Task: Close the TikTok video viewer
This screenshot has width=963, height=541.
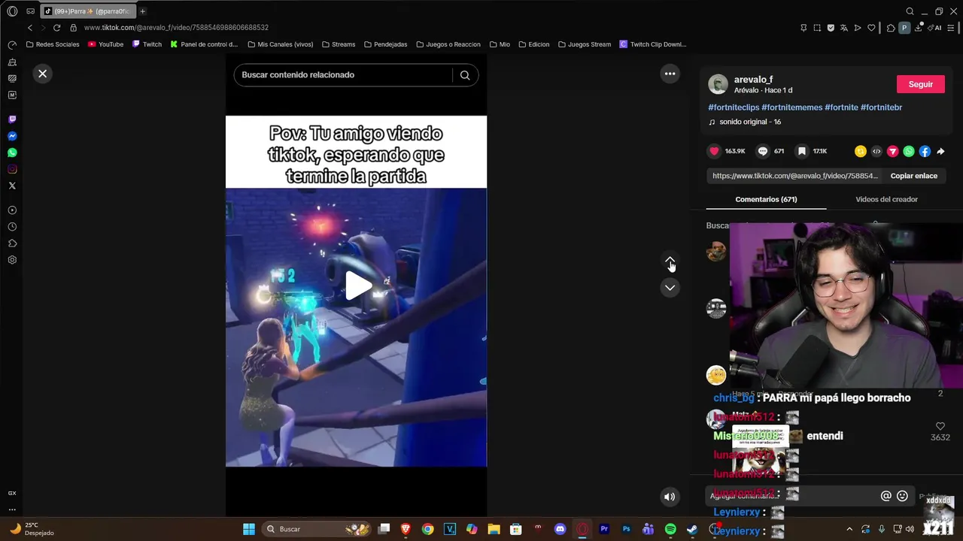Action: pos(42,74)
